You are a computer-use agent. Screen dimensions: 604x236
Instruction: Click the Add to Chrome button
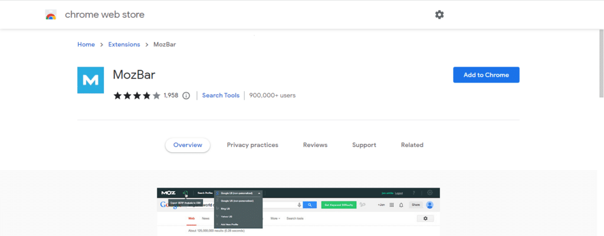click(x=486, y=75)
